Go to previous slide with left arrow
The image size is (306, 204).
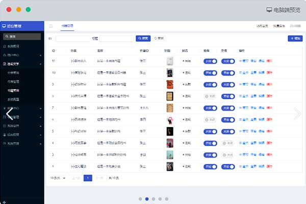pos(9,114)
